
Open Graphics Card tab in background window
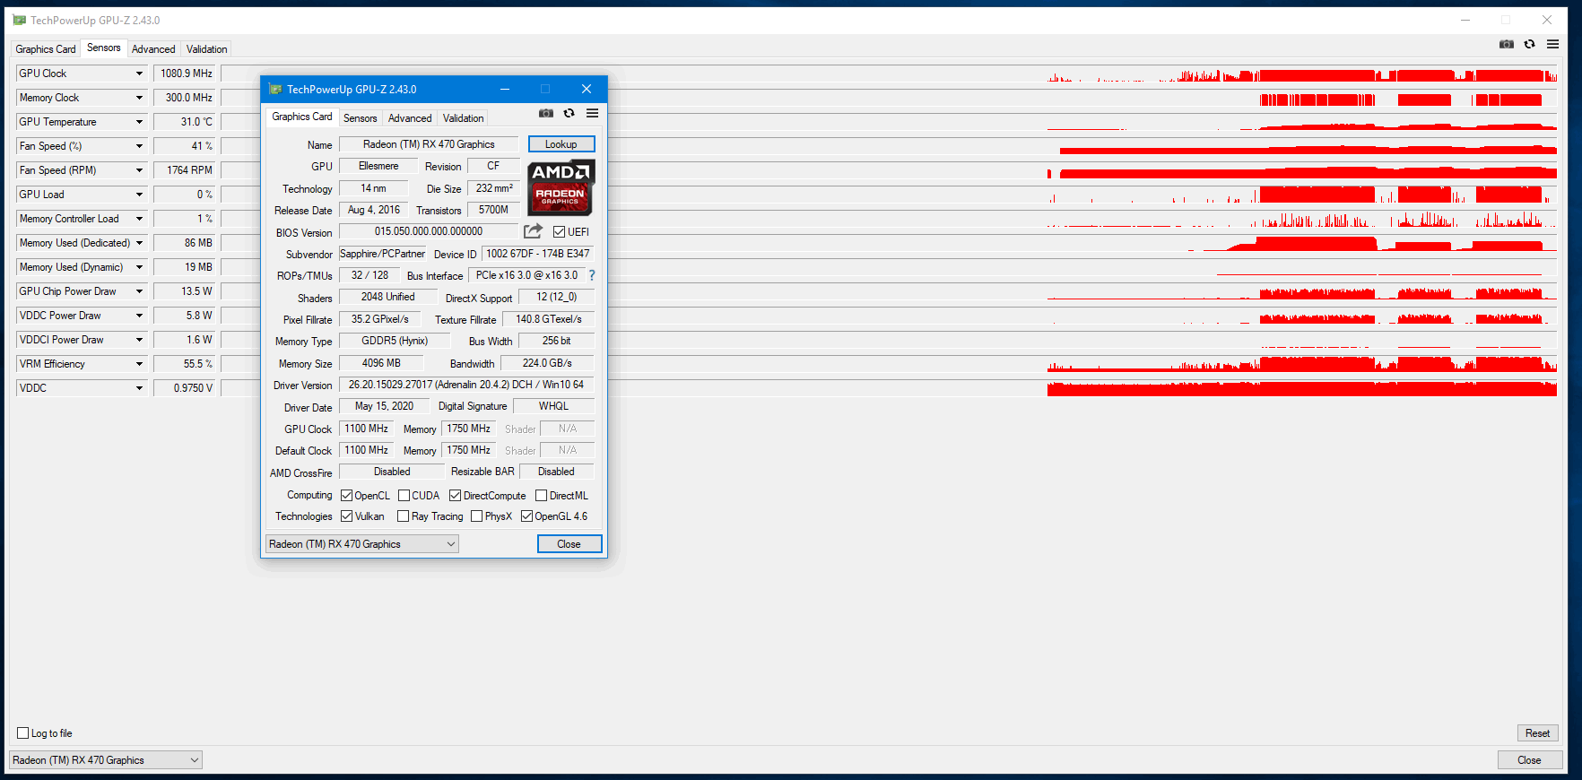[46, 49]
